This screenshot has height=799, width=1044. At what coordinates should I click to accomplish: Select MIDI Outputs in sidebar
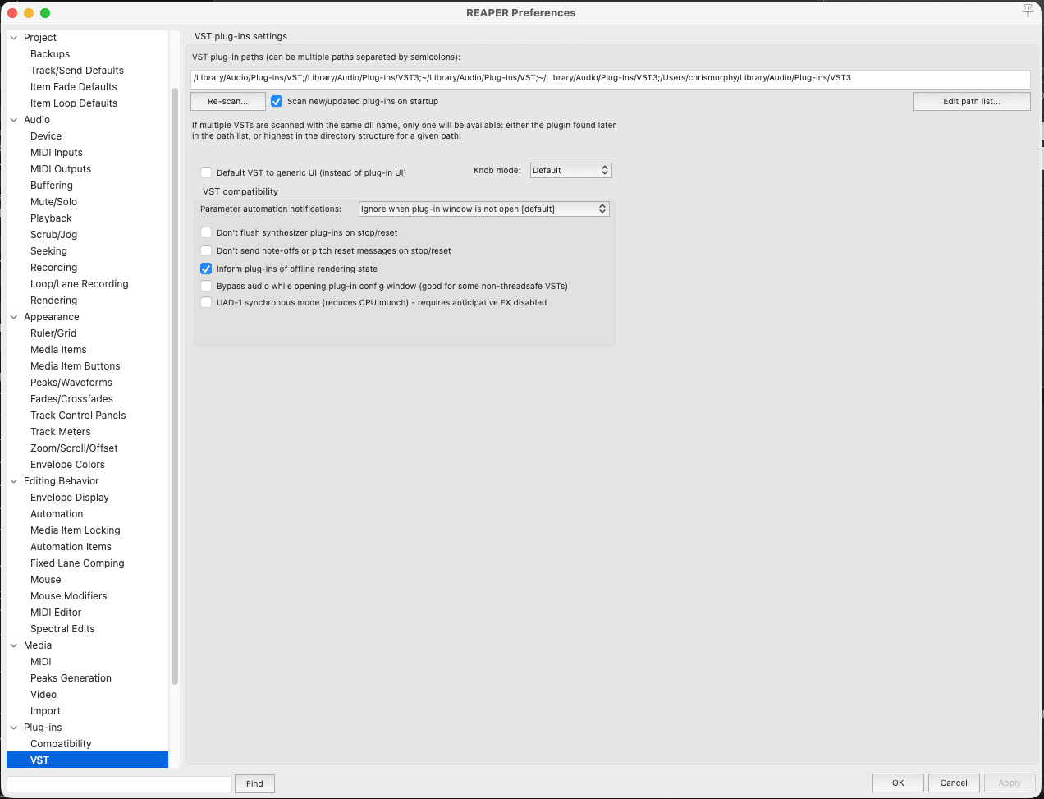pyautogui.click(x=61, y=169)
